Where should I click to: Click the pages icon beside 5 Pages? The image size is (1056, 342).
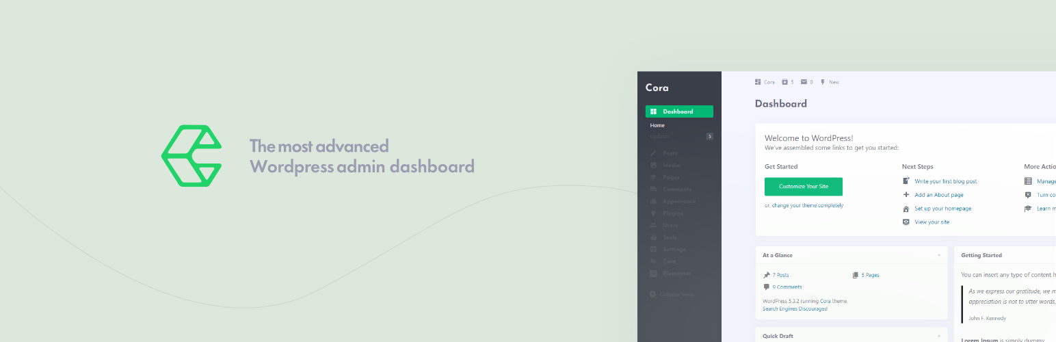click(x=856, y=275)
